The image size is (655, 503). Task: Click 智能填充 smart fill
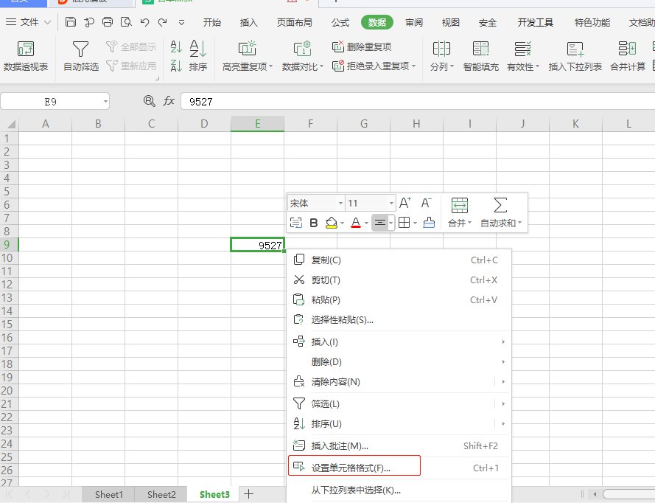pyautogui.click(x=481, y=56)
